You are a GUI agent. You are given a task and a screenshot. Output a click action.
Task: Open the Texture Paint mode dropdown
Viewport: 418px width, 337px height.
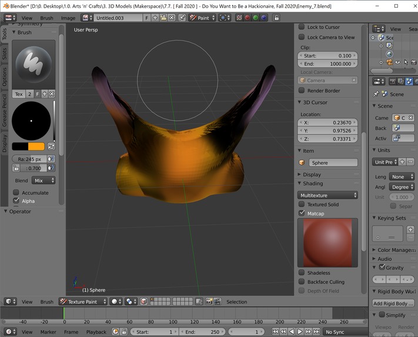point(83,302)
